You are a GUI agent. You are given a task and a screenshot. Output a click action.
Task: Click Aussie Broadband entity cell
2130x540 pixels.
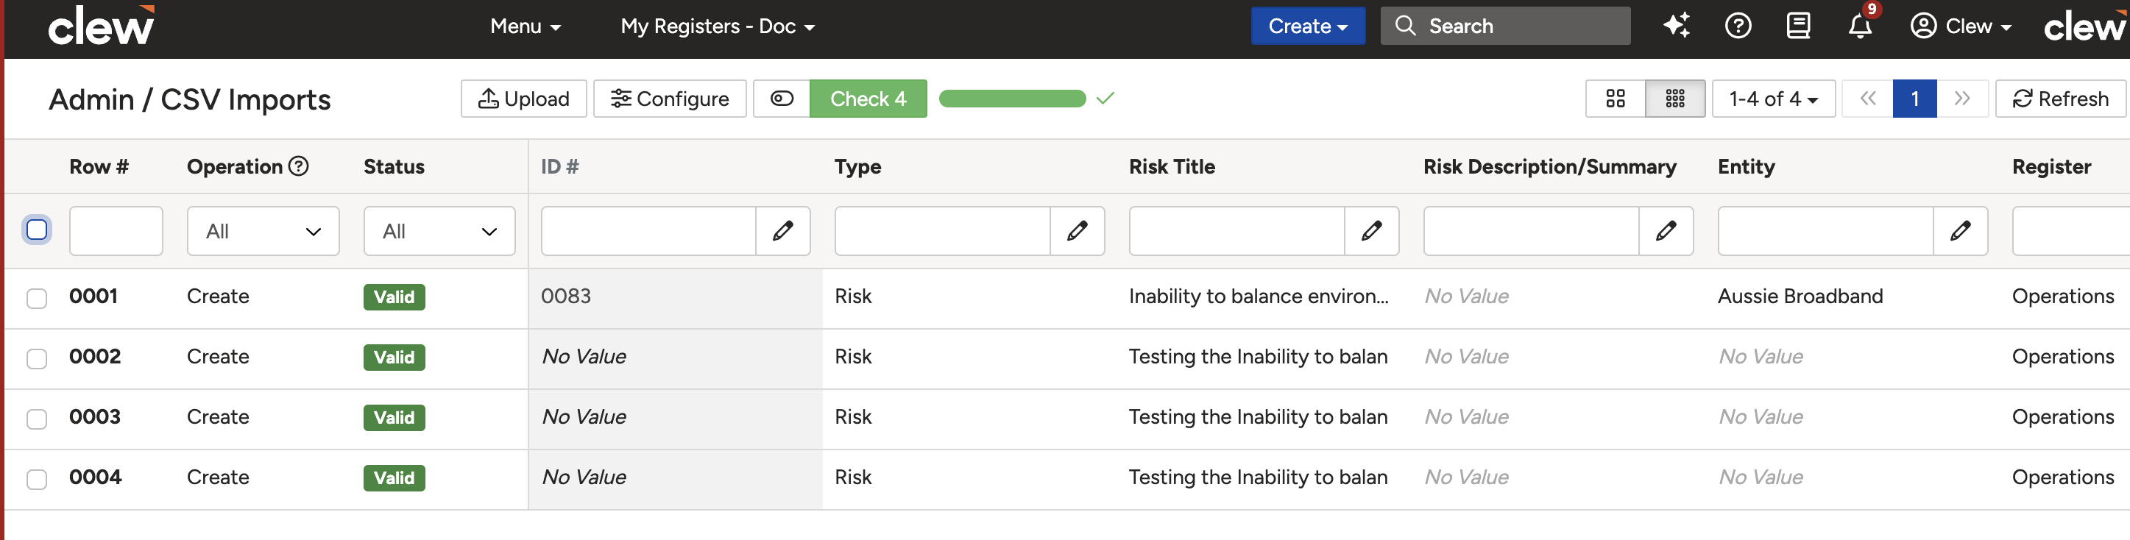(x=1800, y=296)
